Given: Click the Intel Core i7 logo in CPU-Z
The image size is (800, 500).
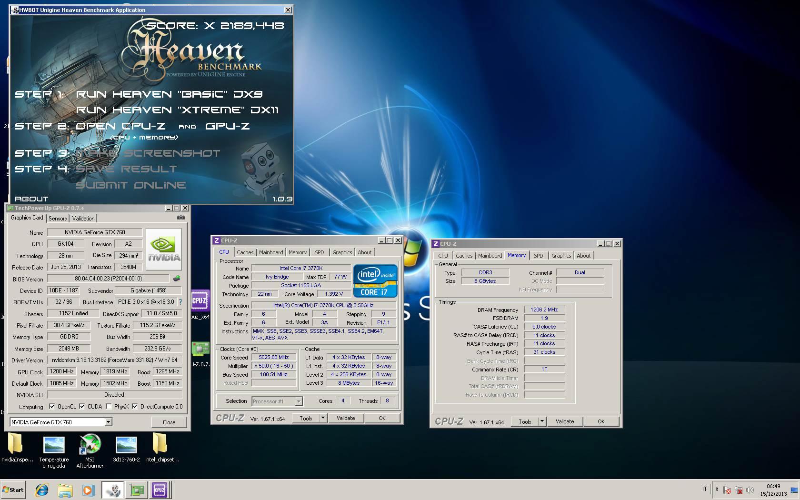Looking at the screenshot, I should click(x=376, y=281).
